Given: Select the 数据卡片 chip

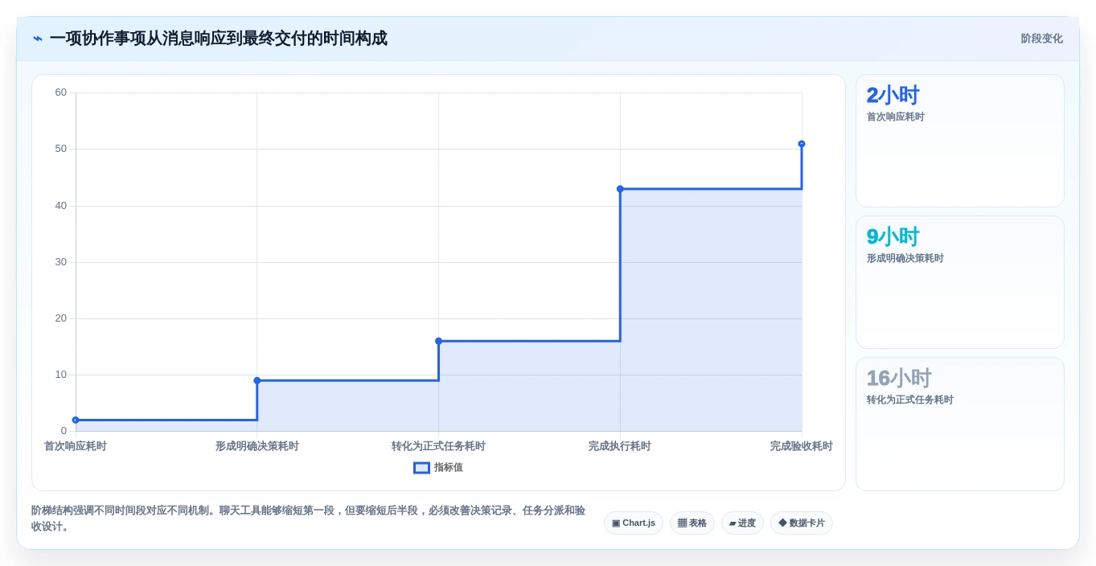Looking at the screenshot, I should pyautogui.click(x=801, y=523).
